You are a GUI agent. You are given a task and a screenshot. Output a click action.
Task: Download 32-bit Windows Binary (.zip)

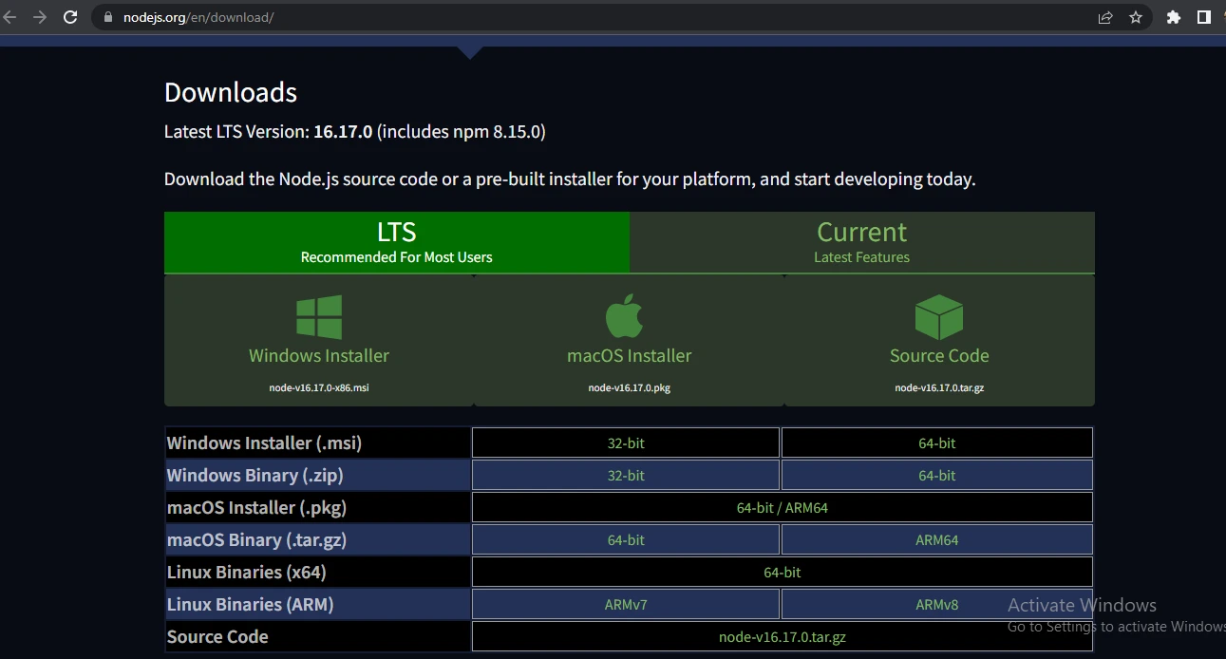coord(626,476)
